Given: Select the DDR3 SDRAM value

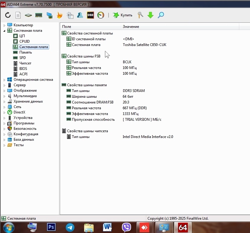Looking at the screenshot, I should [x=133, y=91].
